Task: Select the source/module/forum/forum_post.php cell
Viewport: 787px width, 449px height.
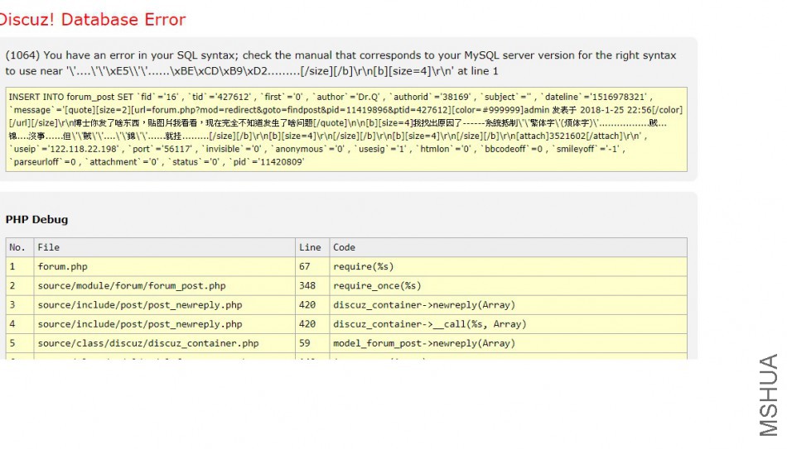Action: pyautogui.click(x=131, y=286)
